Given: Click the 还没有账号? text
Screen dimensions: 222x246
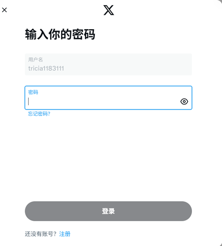Looking at the screenshot, I should 40,234.
